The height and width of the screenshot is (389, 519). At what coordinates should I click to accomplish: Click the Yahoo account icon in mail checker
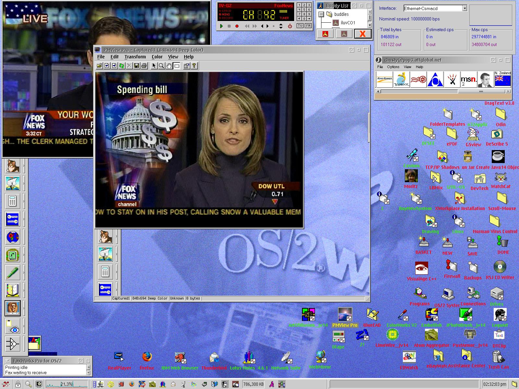click(x=401, y=79)
